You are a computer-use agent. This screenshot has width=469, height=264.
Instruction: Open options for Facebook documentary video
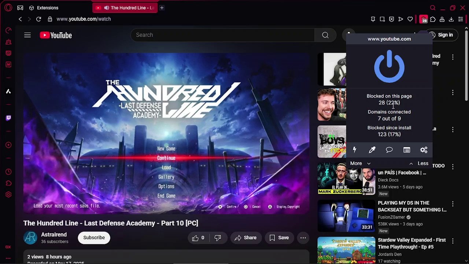(453, 166)
